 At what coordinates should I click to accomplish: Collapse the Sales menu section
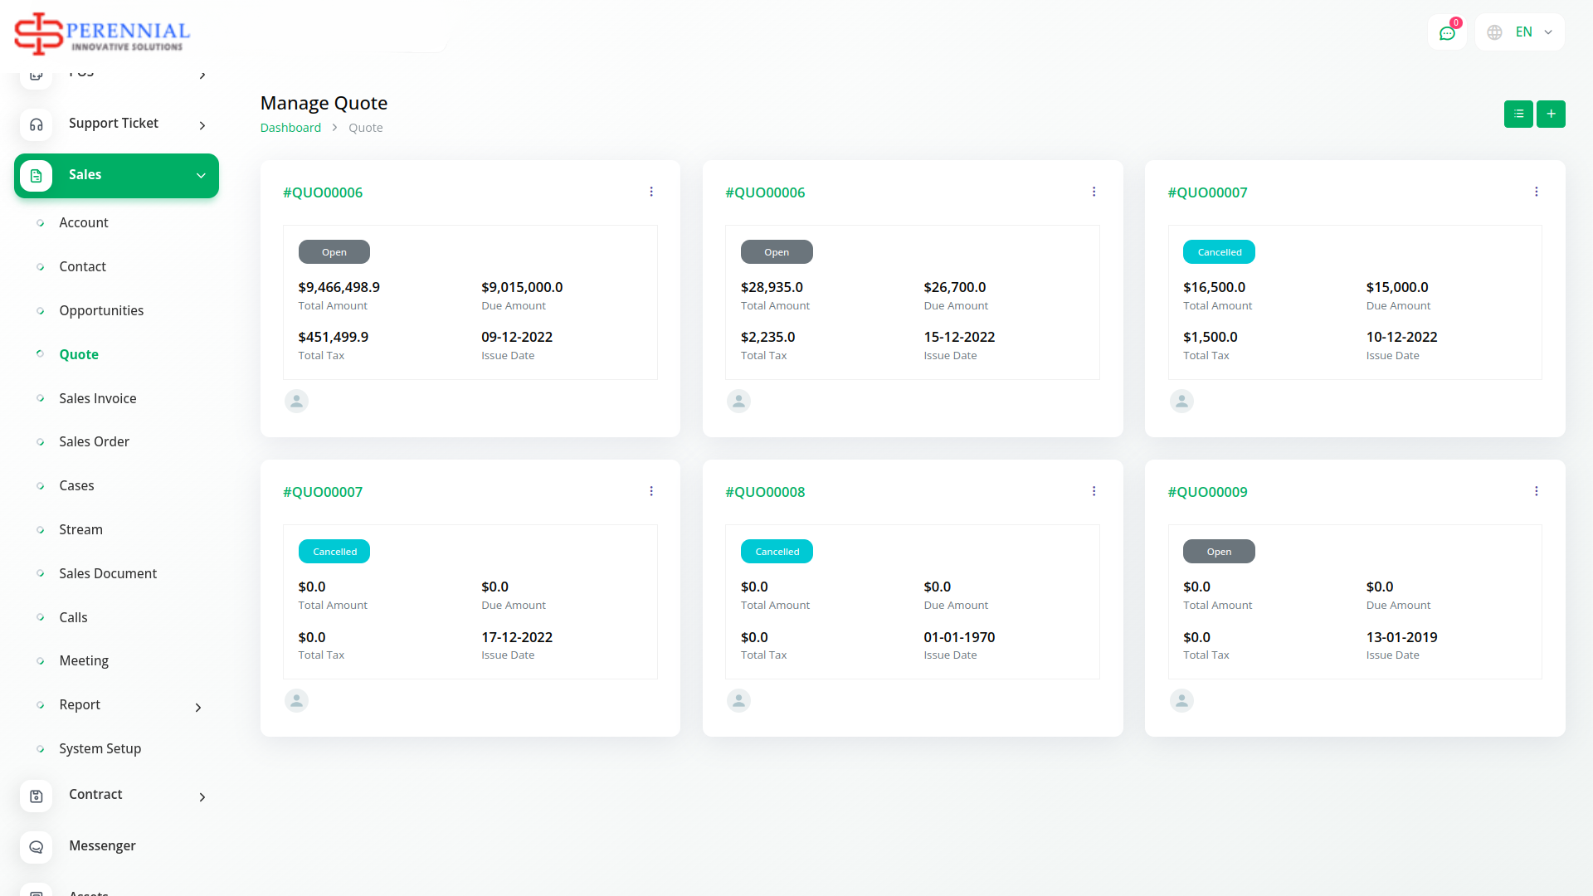(x=200, y=175)
